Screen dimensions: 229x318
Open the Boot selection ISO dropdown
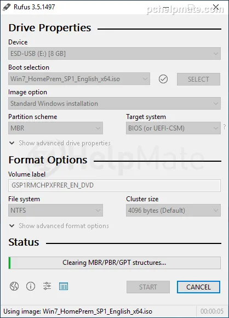79,79
